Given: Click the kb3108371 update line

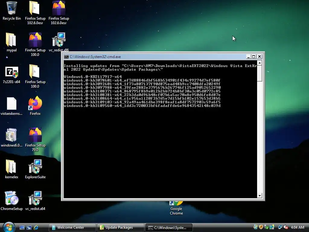Looking at the screenshot, I should [142, 91].
